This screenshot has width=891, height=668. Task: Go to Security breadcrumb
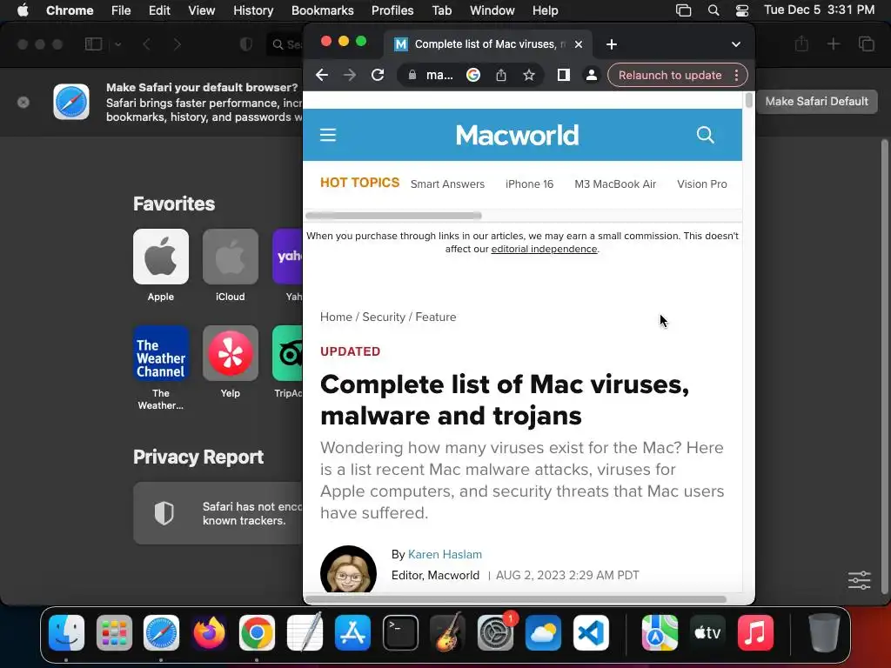tap(384, 317)
